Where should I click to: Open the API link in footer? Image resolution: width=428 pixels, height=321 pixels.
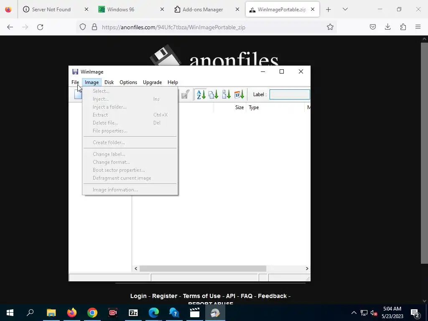[231, 296]
